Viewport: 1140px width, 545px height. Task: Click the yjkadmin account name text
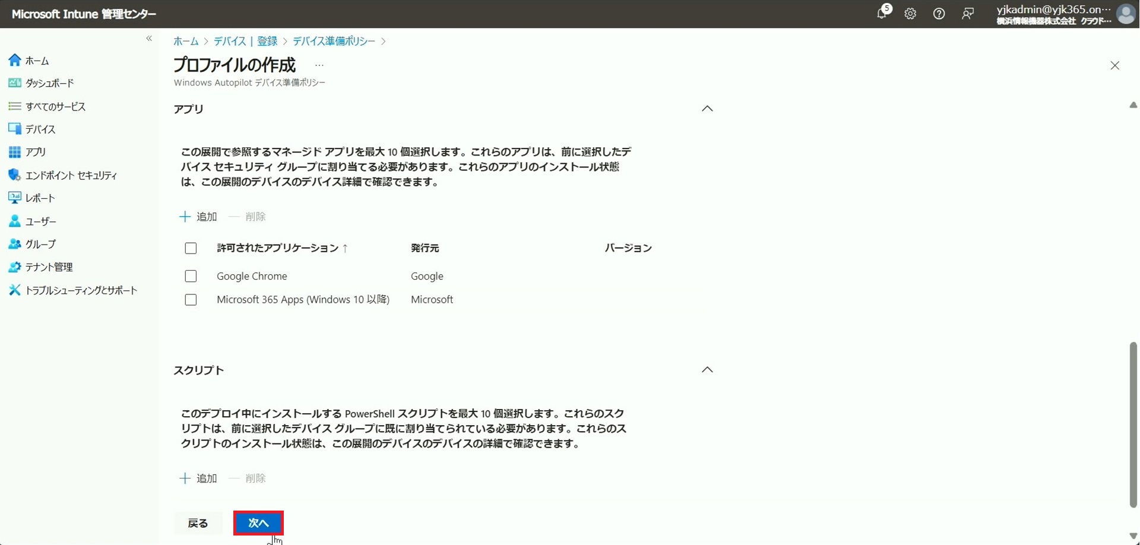(1053, 9)
